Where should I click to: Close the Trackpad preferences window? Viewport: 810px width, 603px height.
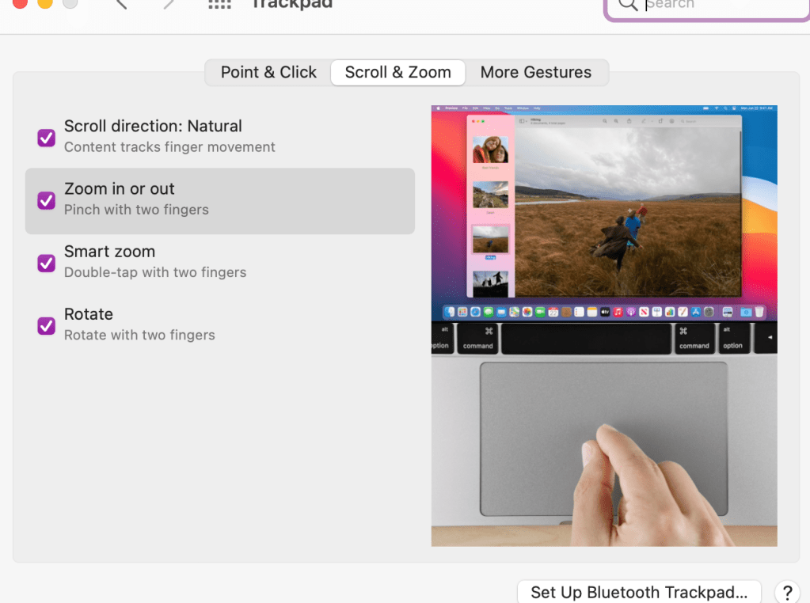click(x=17, y=2)
